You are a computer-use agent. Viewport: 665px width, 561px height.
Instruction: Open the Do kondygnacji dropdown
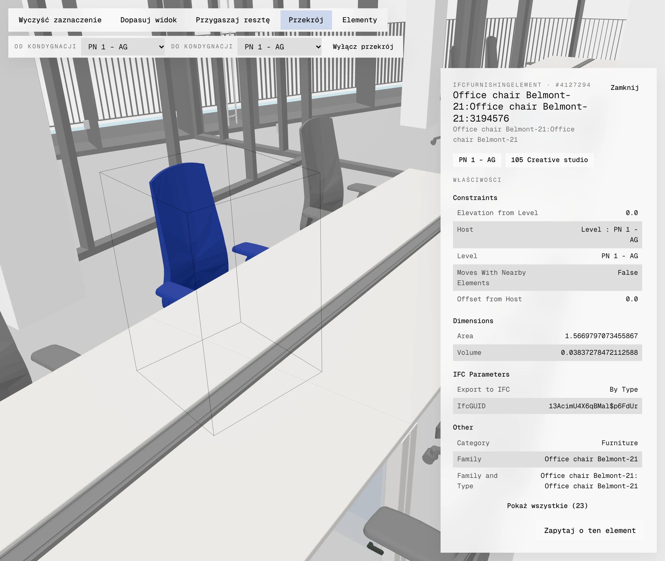(279, 47)
